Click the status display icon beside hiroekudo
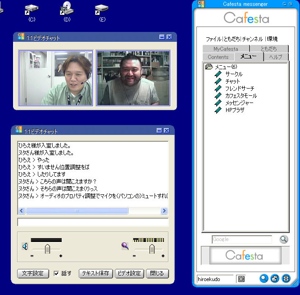Viewport: 300px width, 295px height. click(241, 279)
